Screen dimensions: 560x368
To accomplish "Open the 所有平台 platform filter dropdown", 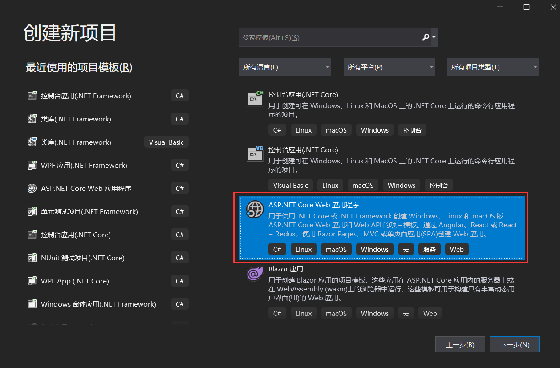I will click(389, 67).
